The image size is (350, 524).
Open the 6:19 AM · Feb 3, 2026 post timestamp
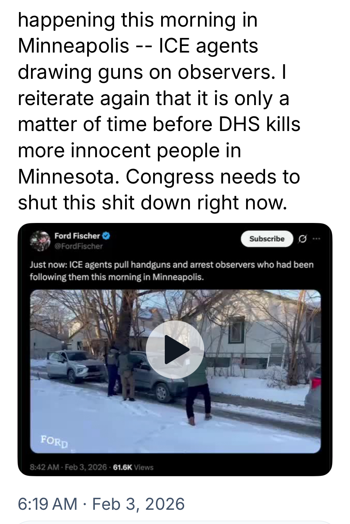(101, 504)
